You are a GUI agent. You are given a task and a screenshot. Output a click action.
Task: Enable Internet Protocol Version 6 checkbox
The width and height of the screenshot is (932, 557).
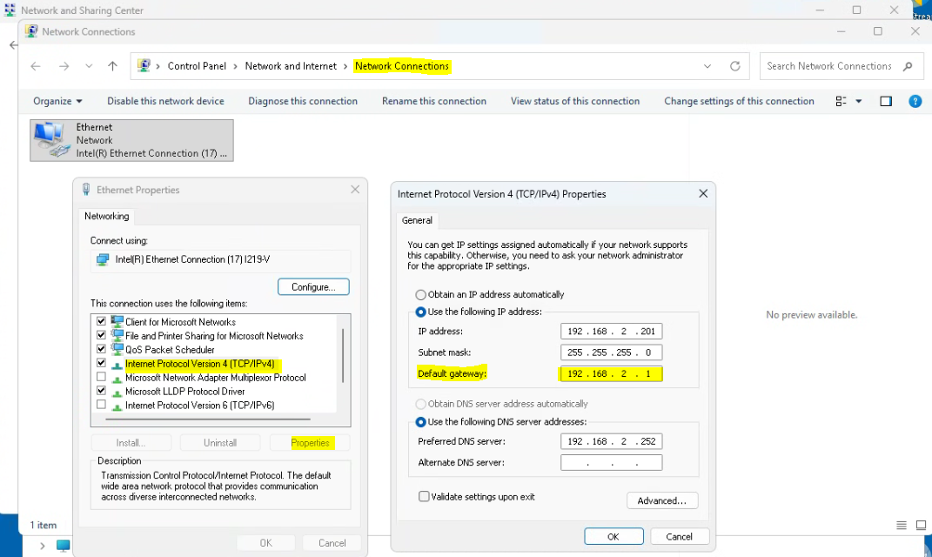click(101, 405)
